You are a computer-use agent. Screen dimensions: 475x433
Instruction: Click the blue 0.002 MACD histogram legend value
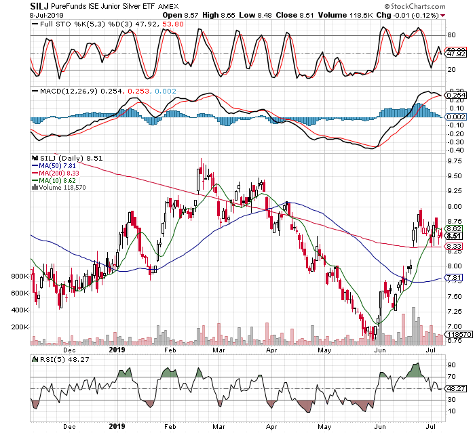tap(166, 91)
